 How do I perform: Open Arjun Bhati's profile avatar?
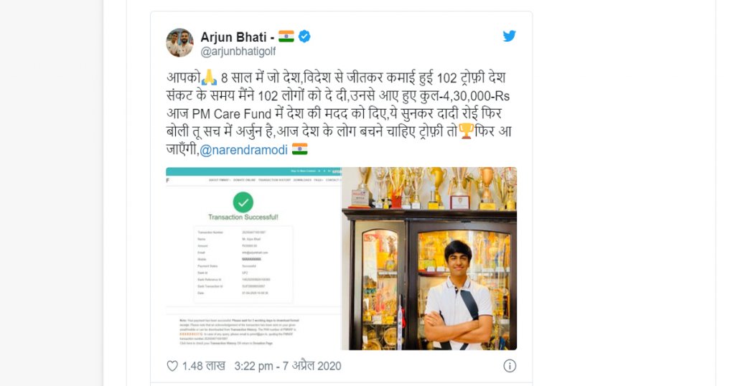(x=180, y=42)
